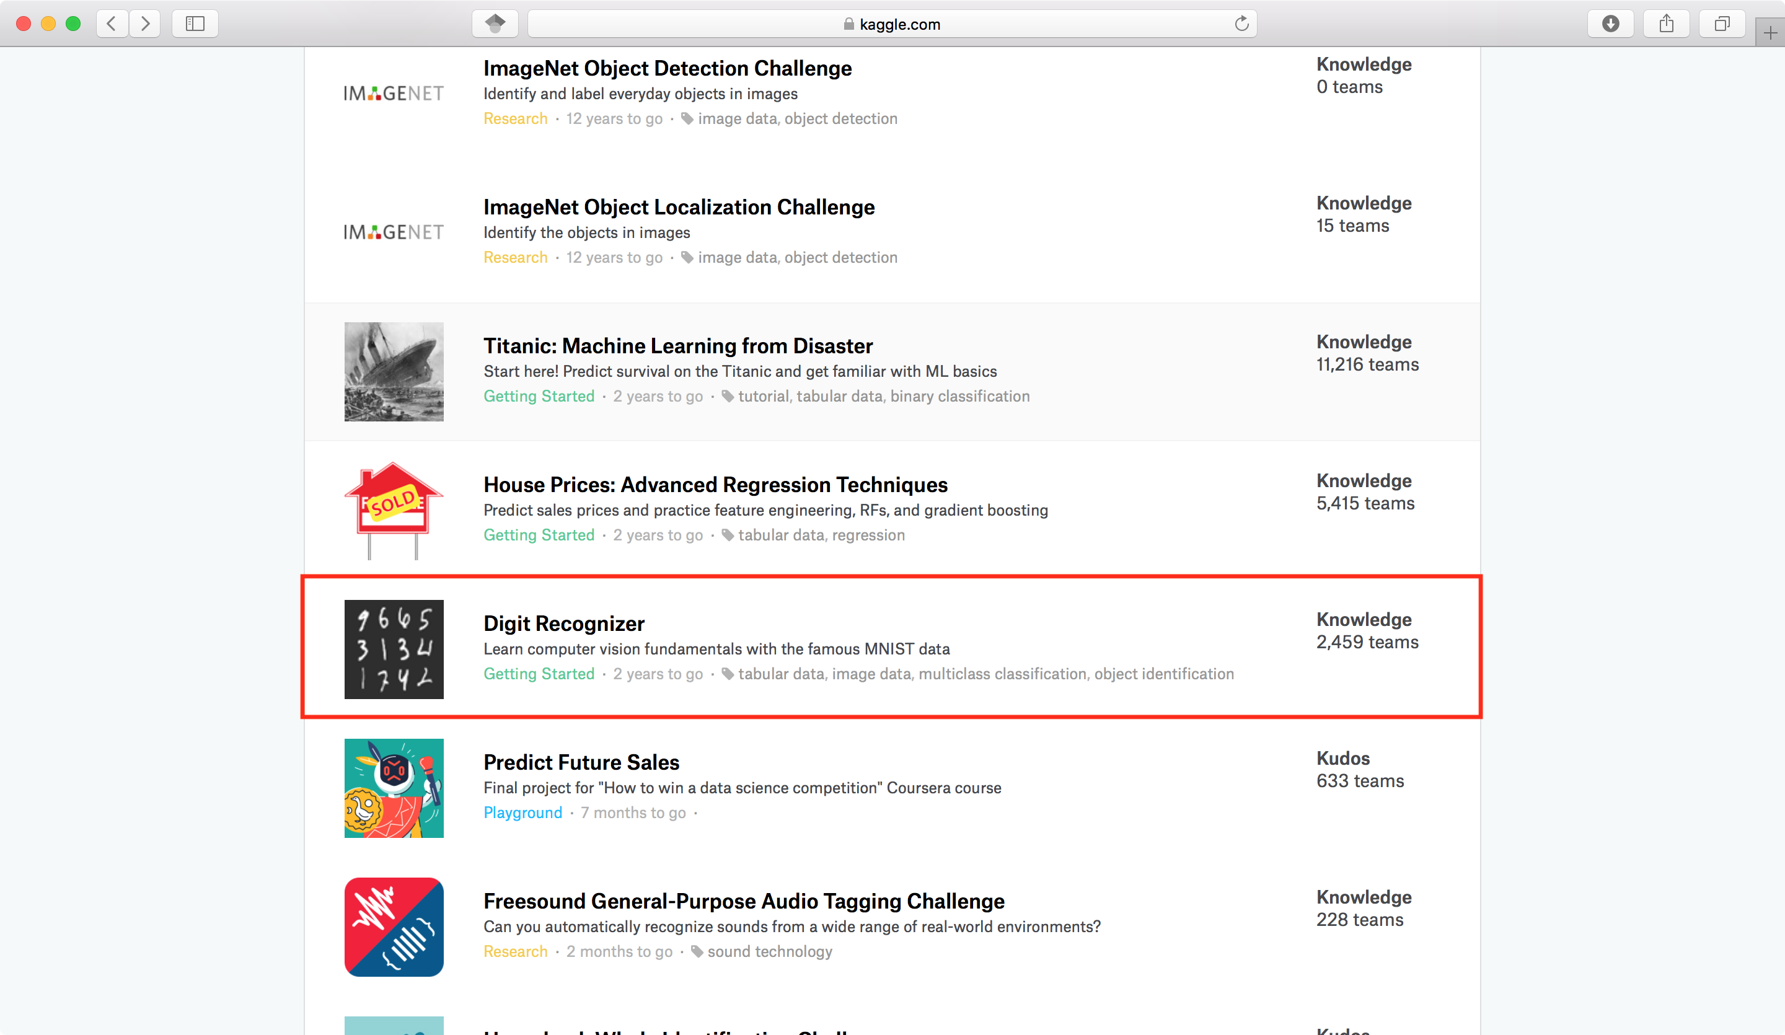
Task: Click the Safari back navigation arrow
Action: (x=112, y=24)
